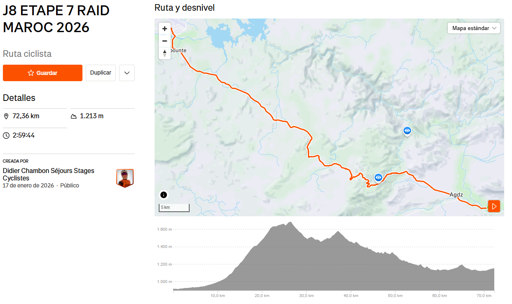The width and height of the screenshot is (512, 304).
Task: Click Duplicar to duplicate route
Action: pos(101,73)
